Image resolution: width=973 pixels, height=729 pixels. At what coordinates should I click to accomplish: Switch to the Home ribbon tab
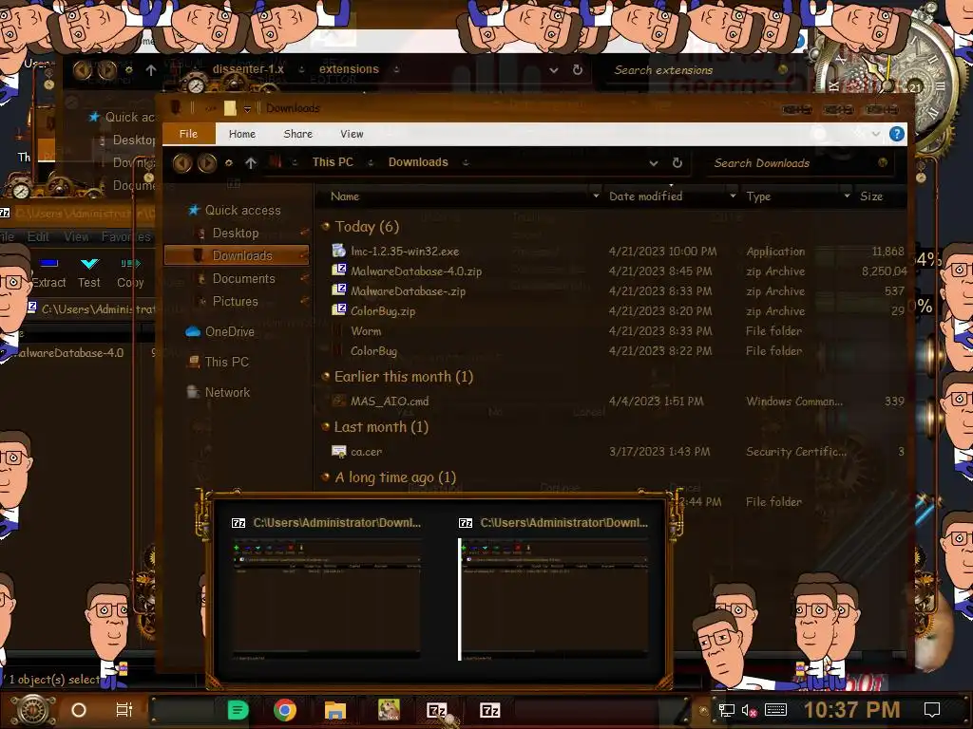click(x=242, y=134)
